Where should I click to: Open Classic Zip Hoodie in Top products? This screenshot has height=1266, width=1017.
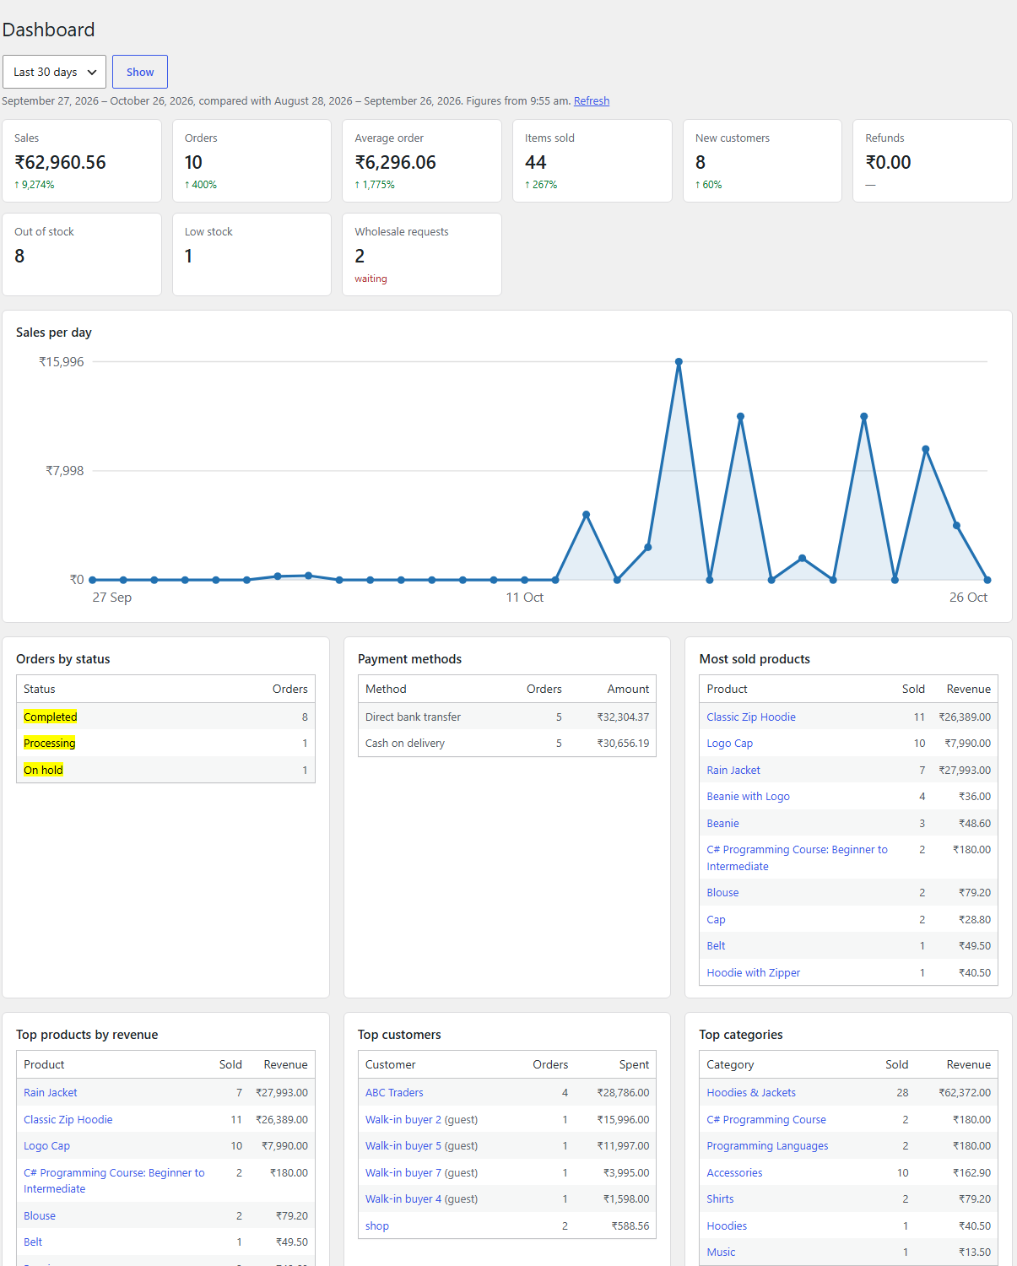pyautogui.click(x=68, y=1119)
